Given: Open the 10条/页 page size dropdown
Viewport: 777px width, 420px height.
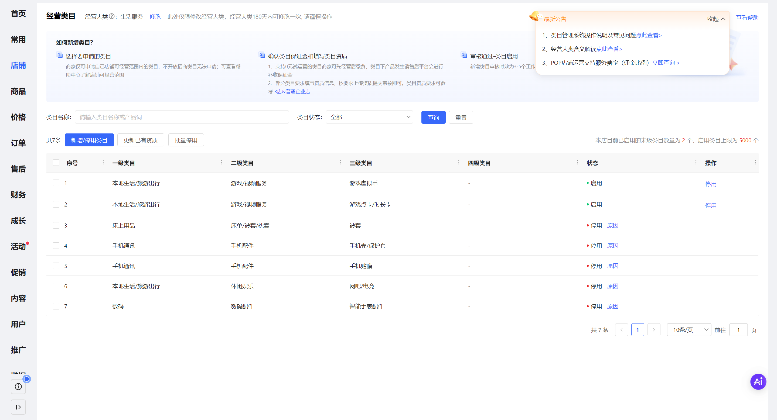Looking at the screenshot, I should (x=689, y=330).
